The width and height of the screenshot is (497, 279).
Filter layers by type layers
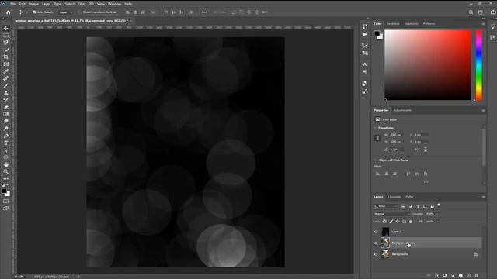coord(418,206)
